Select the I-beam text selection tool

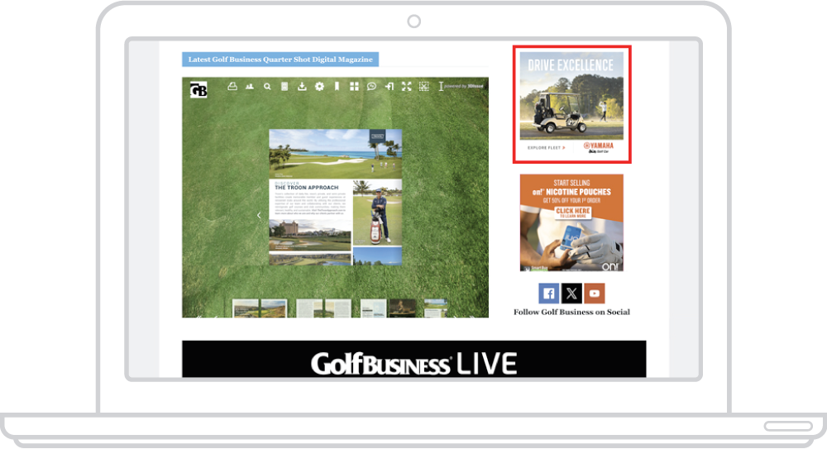pyautogui.click(x=441, y=87)
